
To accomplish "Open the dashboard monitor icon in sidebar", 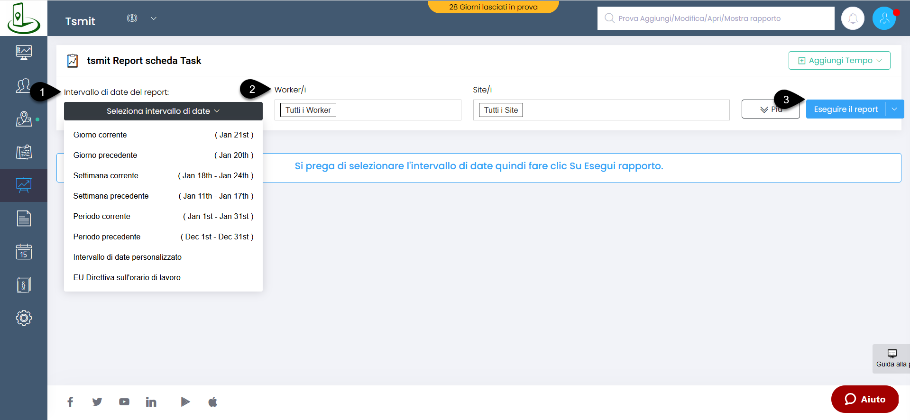I will click(24, 52).
